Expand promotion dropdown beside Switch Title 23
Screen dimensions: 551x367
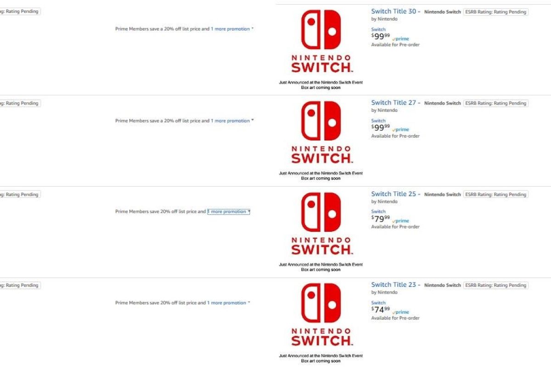coord(229,303)
